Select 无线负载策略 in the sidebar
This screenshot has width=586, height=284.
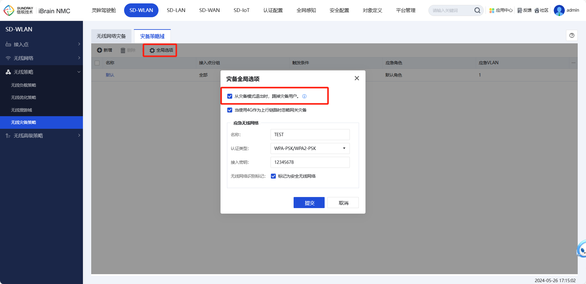click(x=41, y=85)
